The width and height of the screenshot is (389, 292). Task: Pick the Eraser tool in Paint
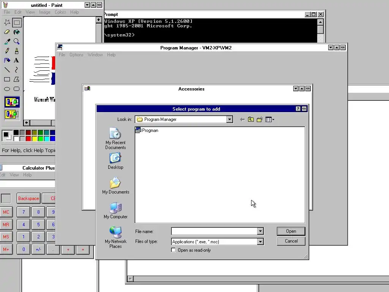(x=7, y=32)
